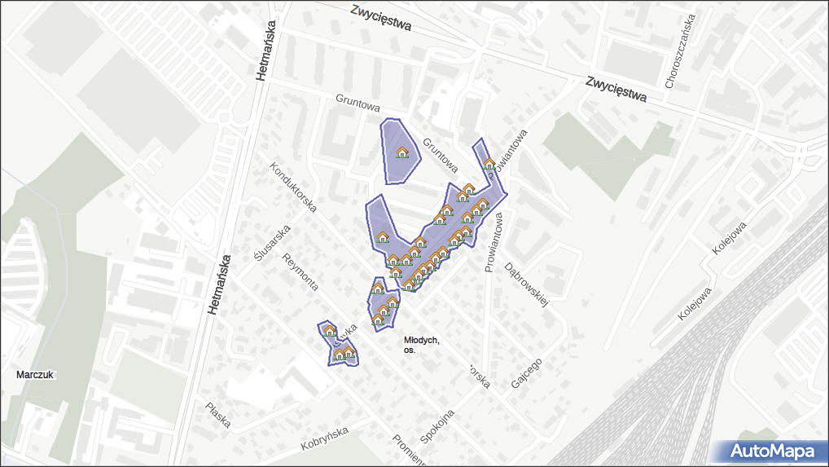The height and width of the screenshot is (467, 829).
Task: Select the Dąbrowskiej street label
Action: [528, 284]
